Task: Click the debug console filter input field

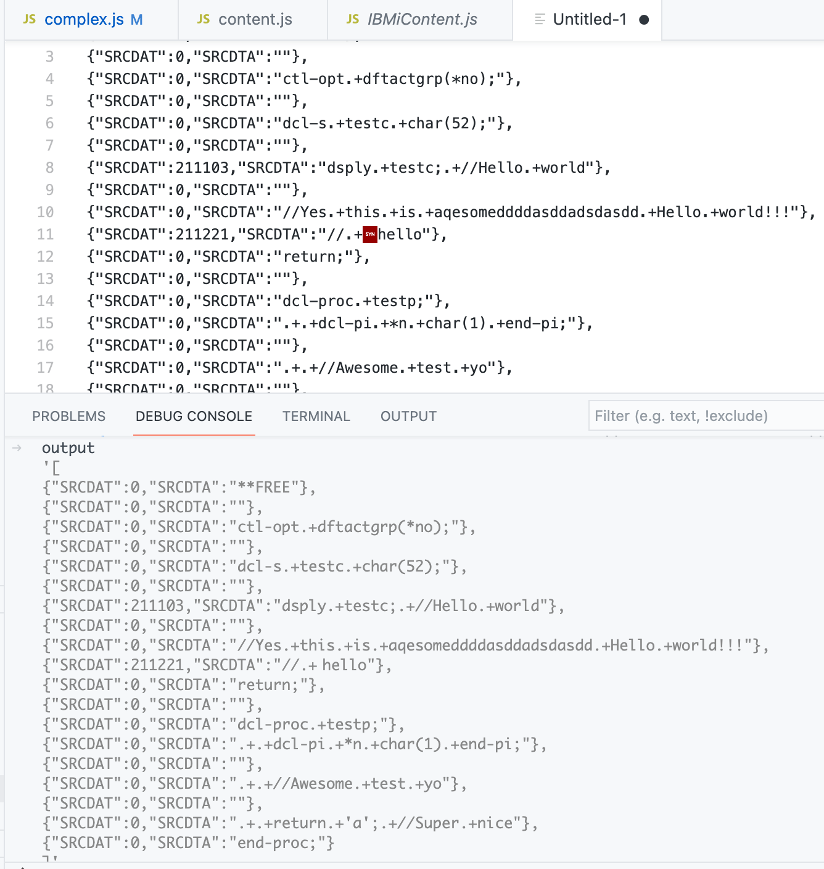Action: pos(703,416)
